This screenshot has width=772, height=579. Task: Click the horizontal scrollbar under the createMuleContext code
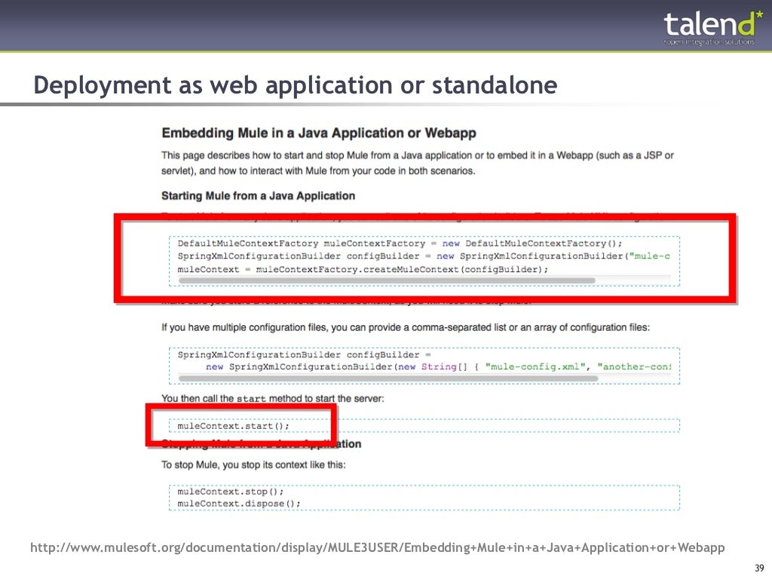pos(387,280)
